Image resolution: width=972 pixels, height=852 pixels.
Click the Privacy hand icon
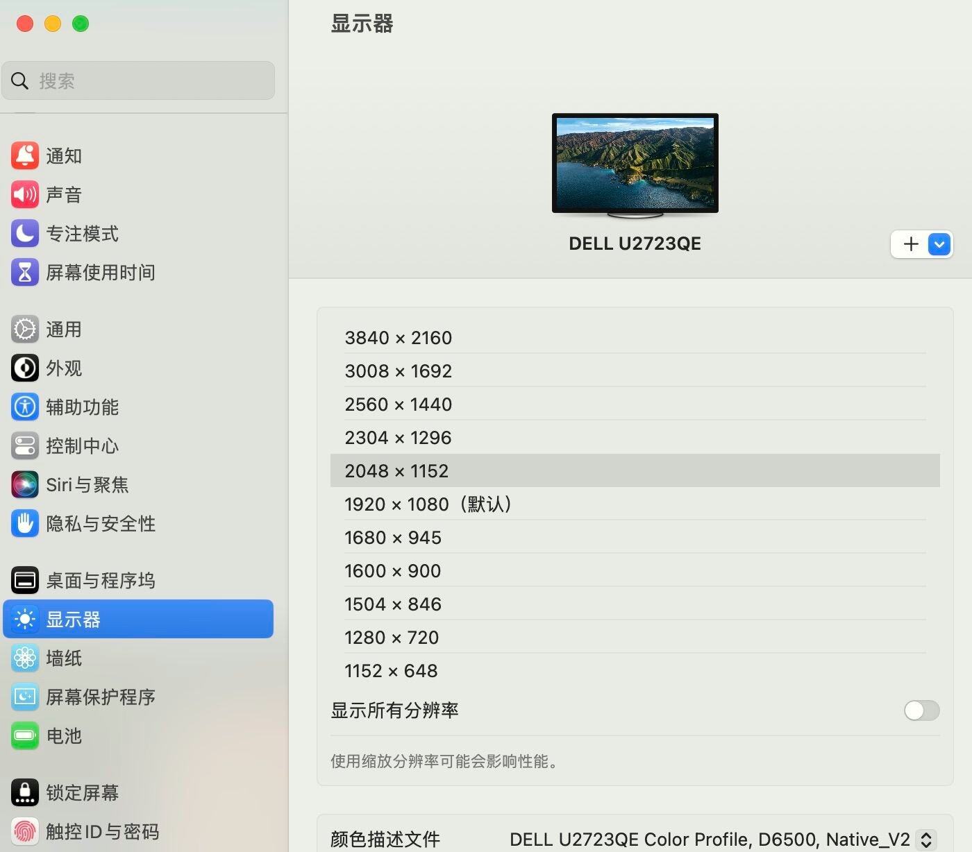point(25,523)
